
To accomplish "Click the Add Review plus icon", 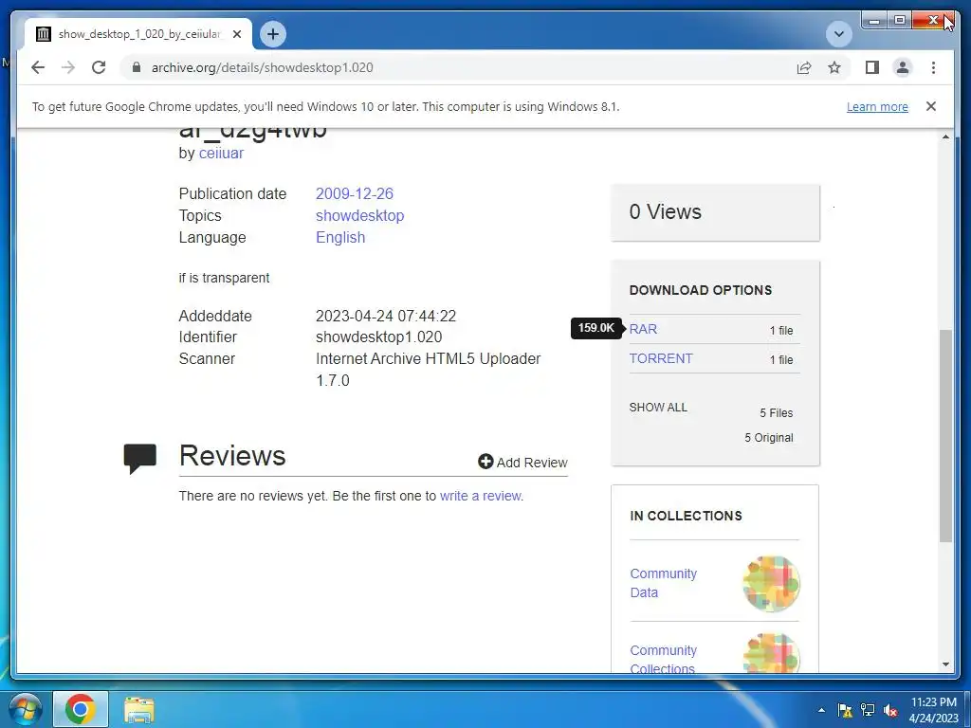I will 485,462.
